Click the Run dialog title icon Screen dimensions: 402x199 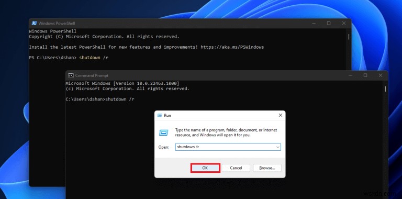pyautogui.click(x=160, y=115)
